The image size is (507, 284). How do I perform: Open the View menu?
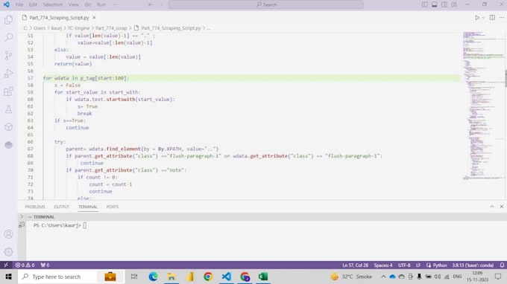(x=73, y=4)
